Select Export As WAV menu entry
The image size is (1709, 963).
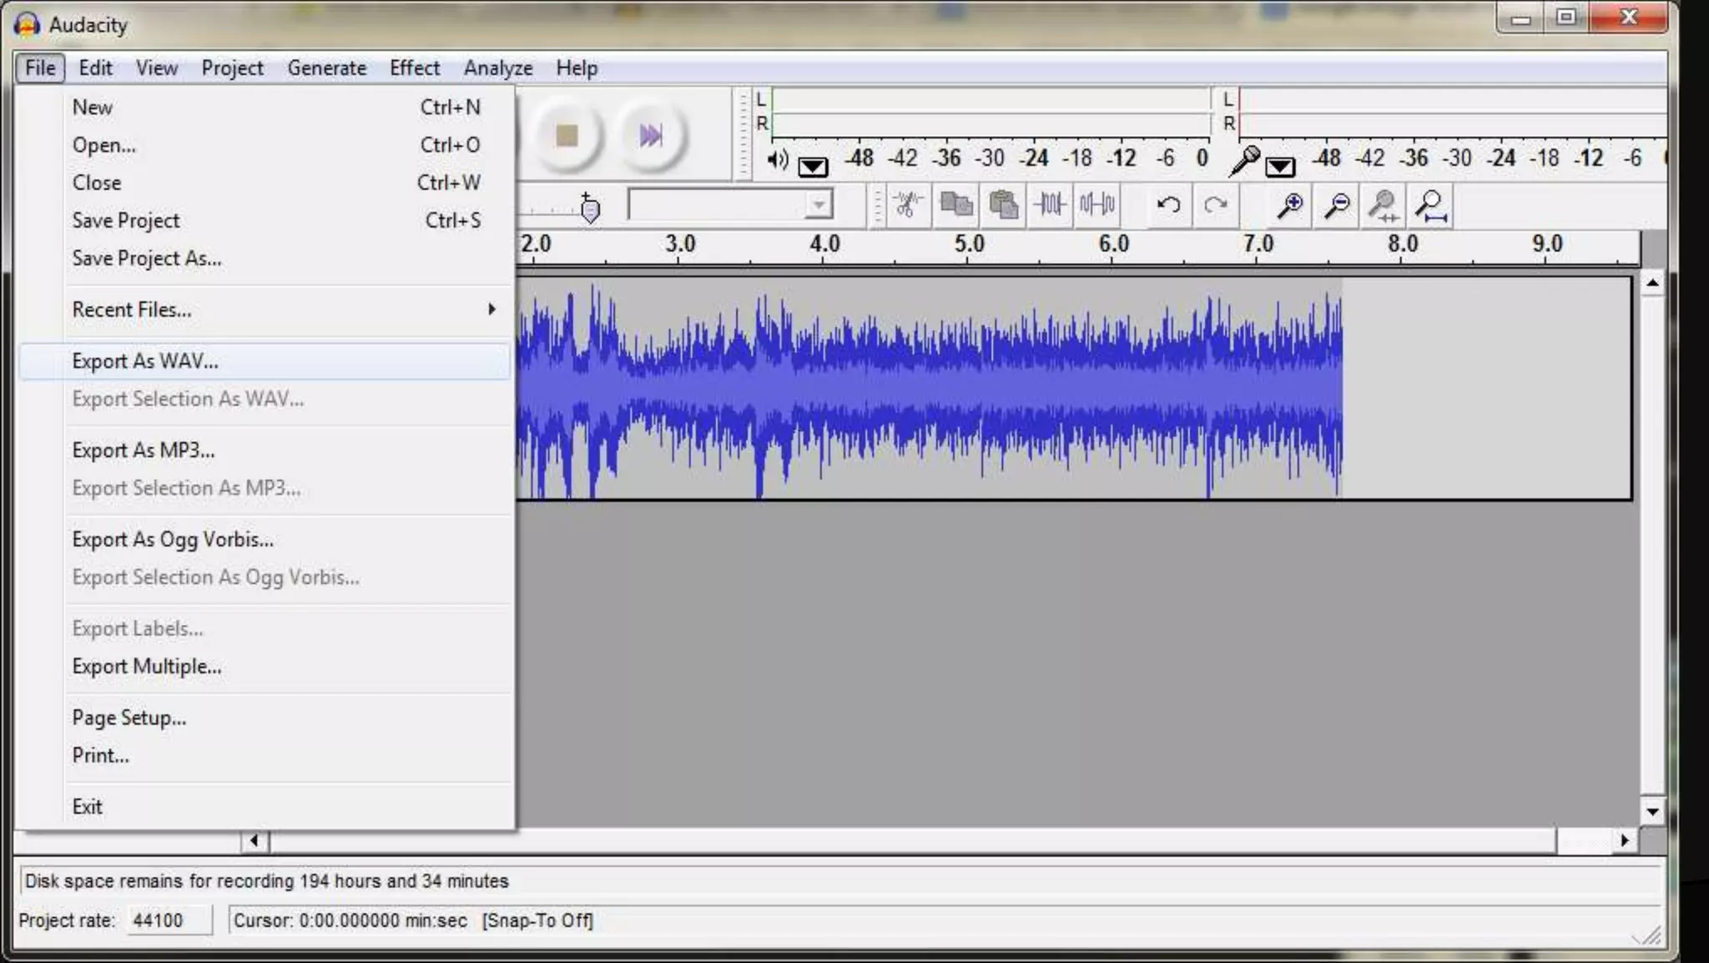coord(145,361)
